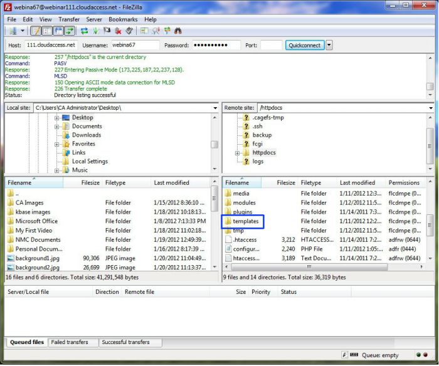Open the File menu
439x366 pixels.
pos(11,19)
